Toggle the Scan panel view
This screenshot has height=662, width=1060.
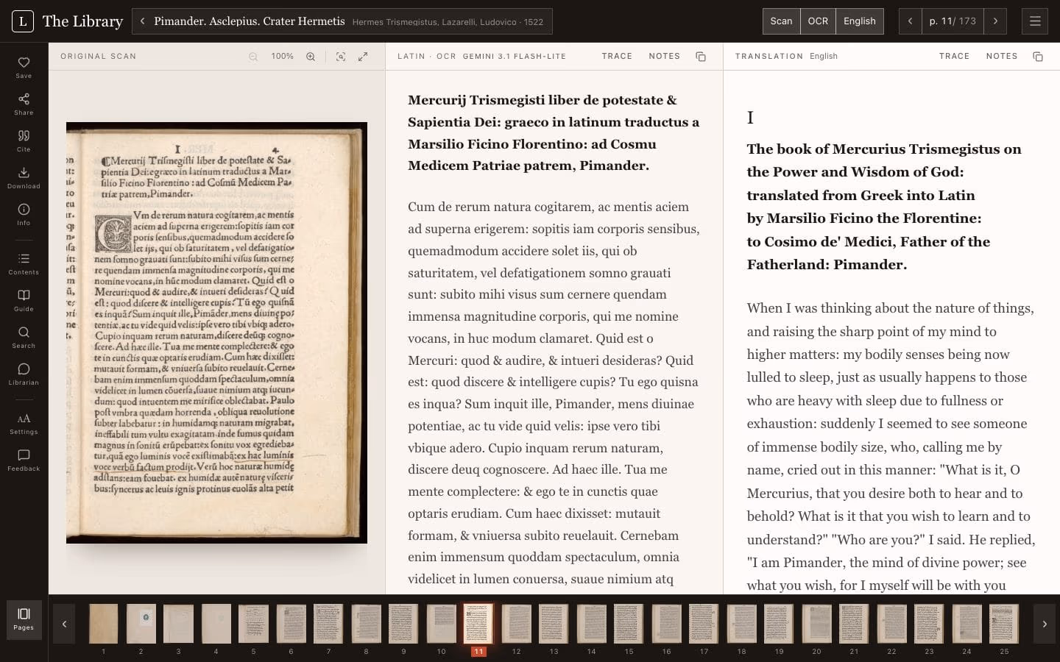coord(781,21)
